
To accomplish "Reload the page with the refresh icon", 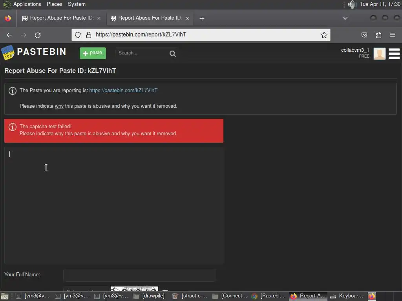I will point(38,35).
